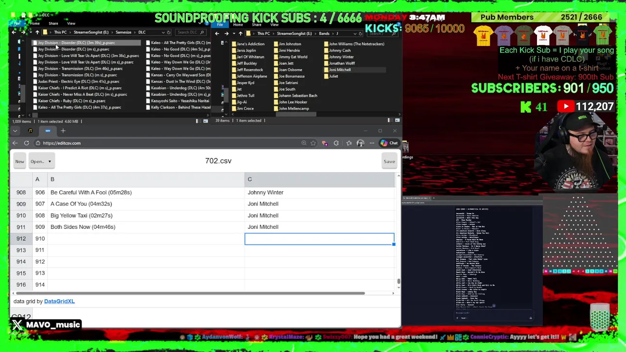Refresh the DLC explorer folder view
Viewport: 626px width, 352px height.
pos(169,32)
